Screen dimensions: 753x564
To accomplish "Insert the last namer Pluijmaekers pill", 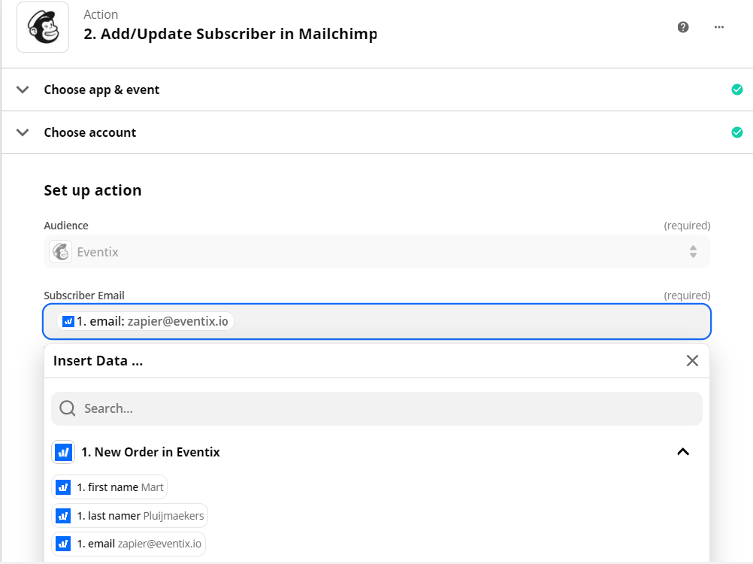I will click(x=130, y=515).
